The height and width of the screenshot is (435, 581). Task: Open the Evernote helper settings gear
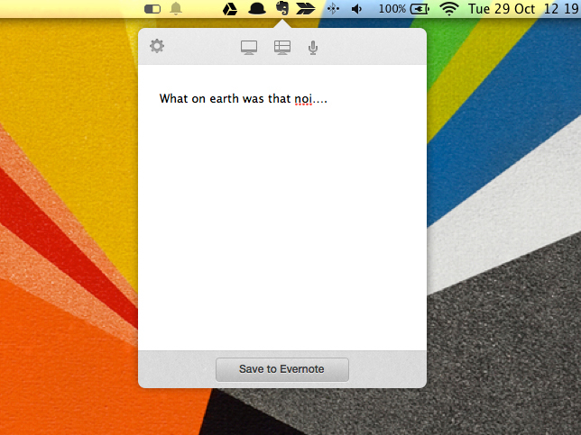coord(157,46)
